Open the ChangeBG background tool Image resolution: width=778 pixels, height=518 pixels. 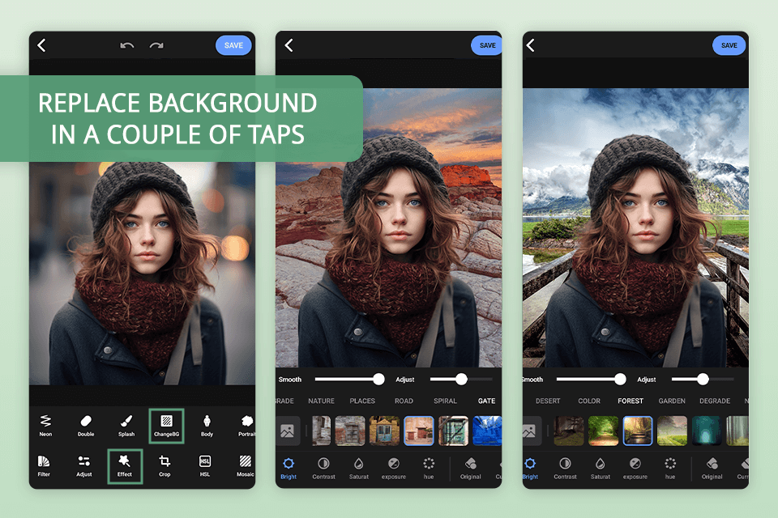[166, 425]
